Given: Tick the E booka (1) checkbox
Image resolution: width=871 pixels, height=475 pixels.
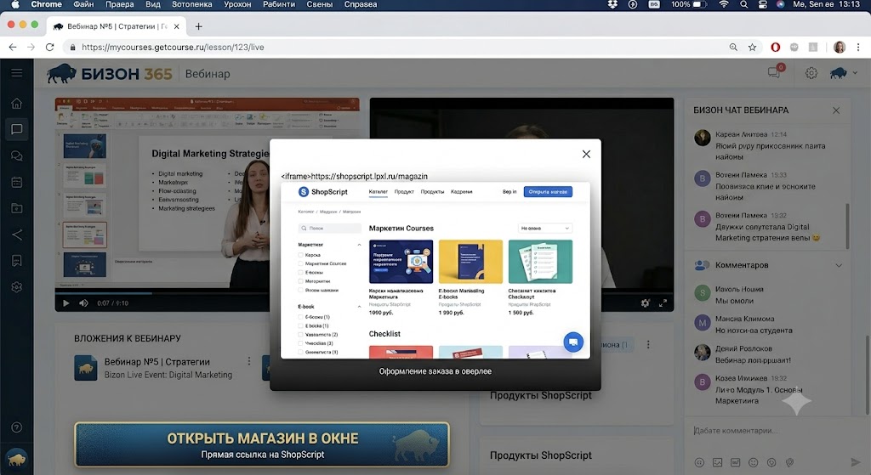Looking at the screenshot, I should [300, 325].
